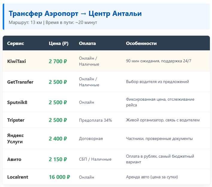Select the Localrent service name
Screen dimensions: 212x187
pos(18,177)
